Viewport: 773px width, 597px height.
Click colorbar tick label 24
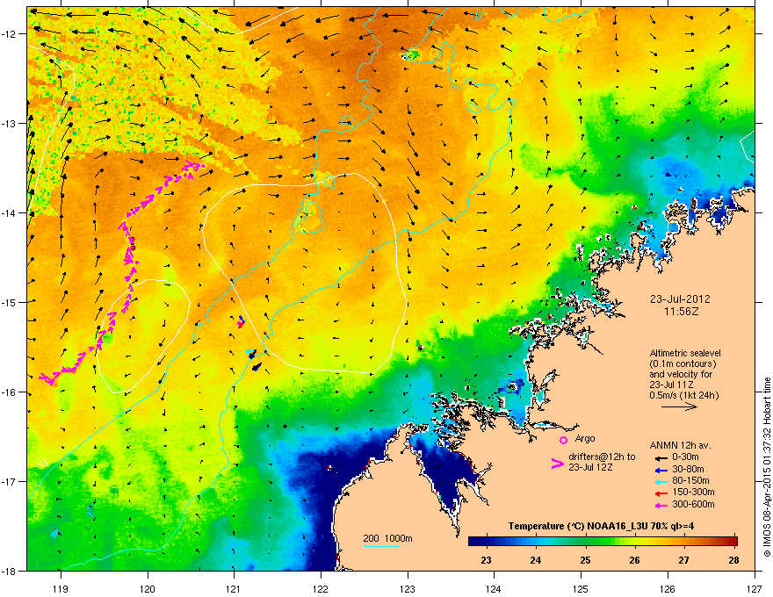pyautogui.click(x=535, y=560)
